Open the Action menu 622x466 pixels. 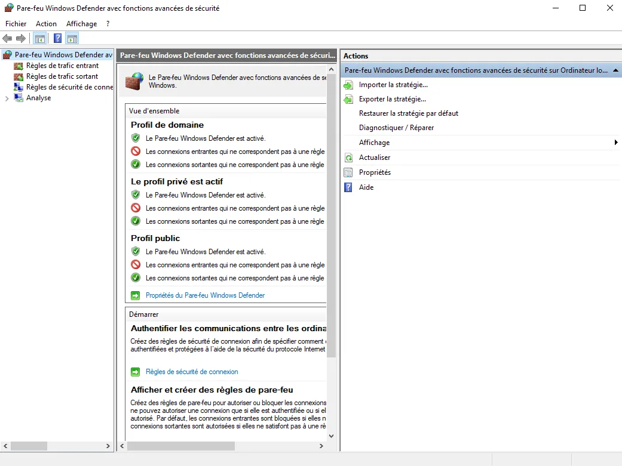(x=46, y=24)
